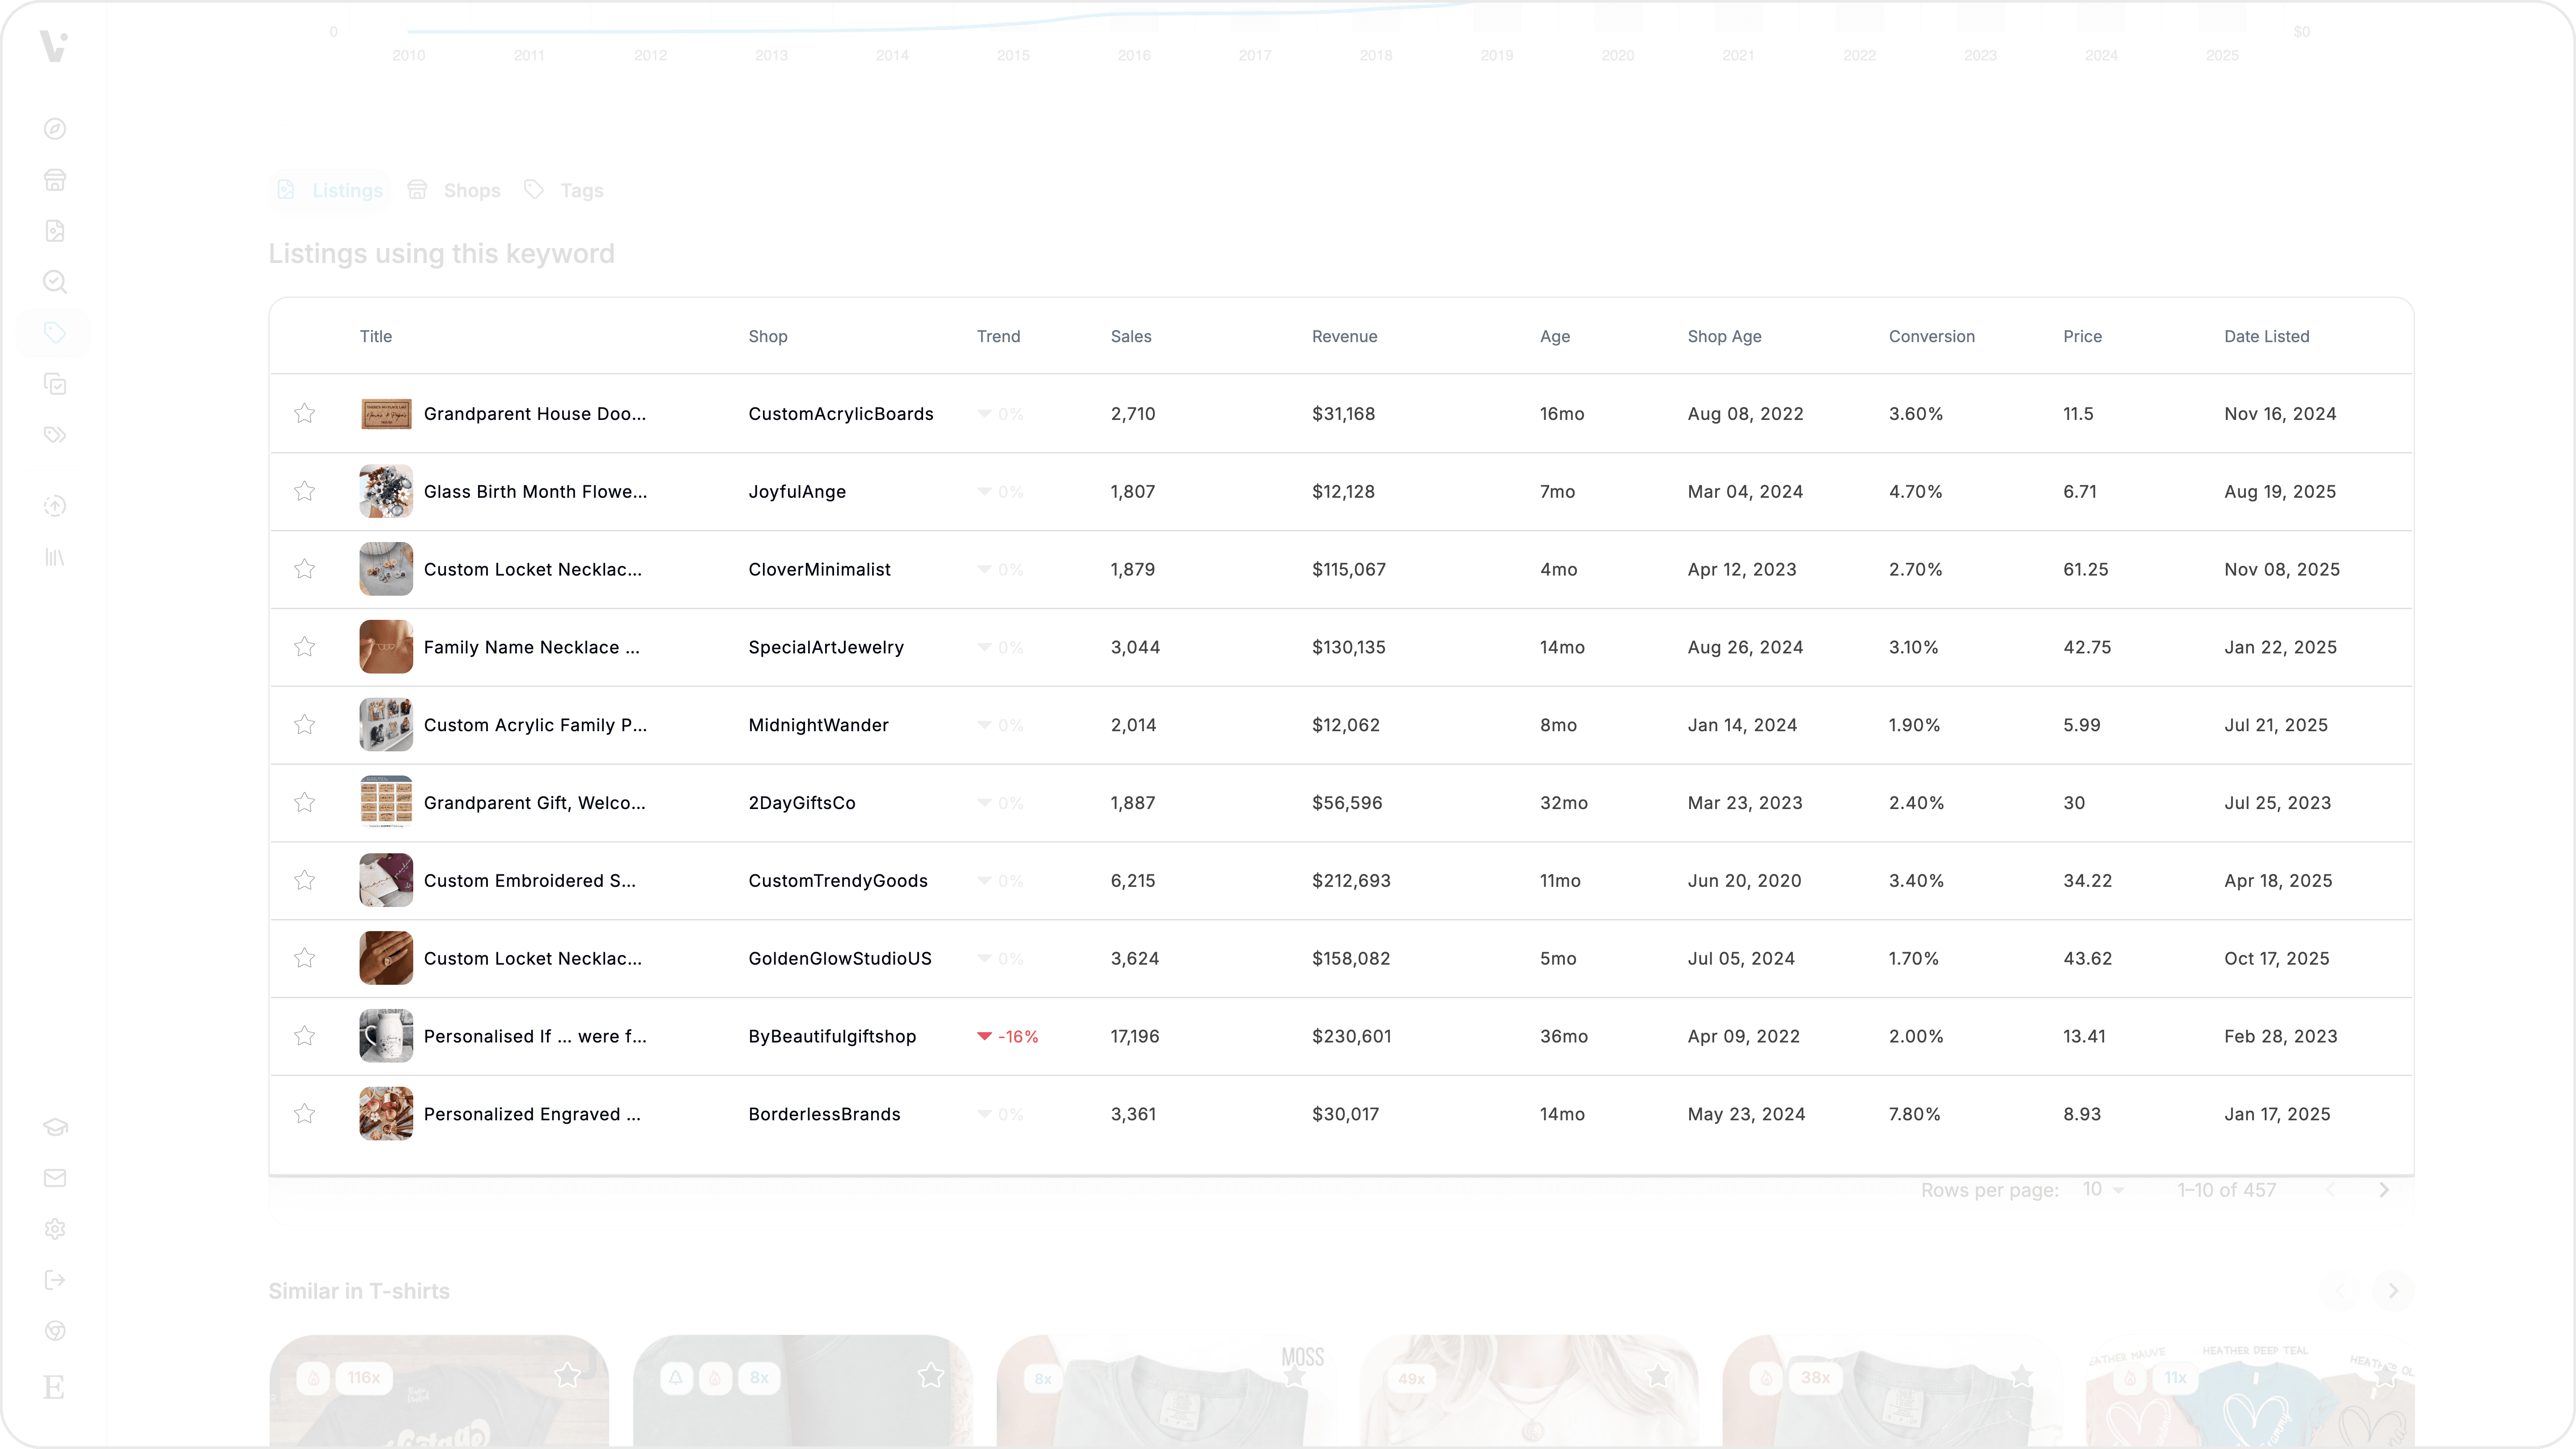Viewport: 2576px width, 1449px height.
Task: Open the mail/contact icon in sidebar
Action: pyautogui.click(x=55, y=1177)
